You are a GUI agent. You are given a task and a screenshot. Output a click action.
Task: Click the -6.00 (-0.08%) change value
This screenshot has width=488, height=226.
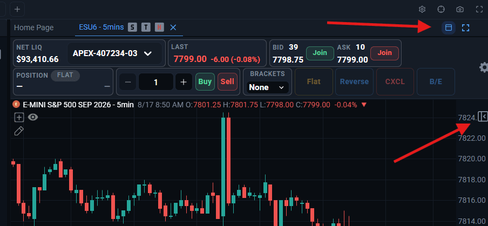pos(235,59)
